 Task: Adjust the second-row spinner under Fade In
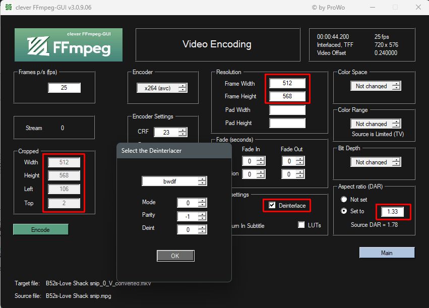pos(261,174)
